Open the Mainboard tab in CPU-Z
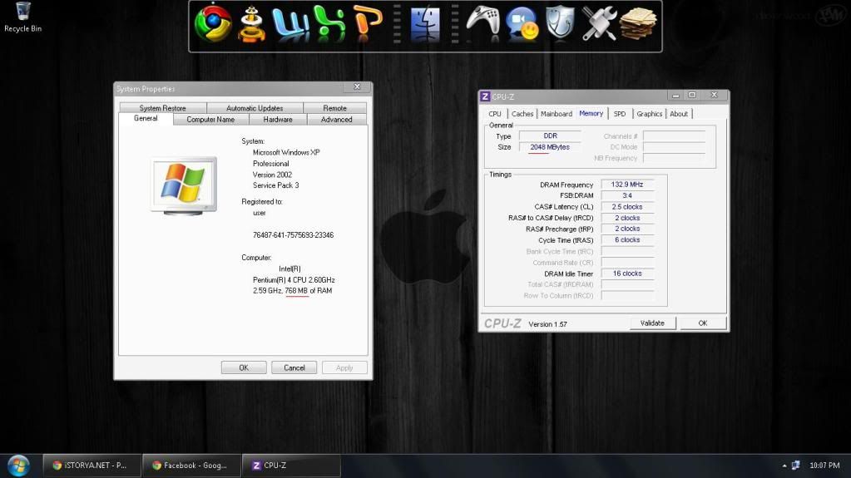 click(x=557, y=114)
